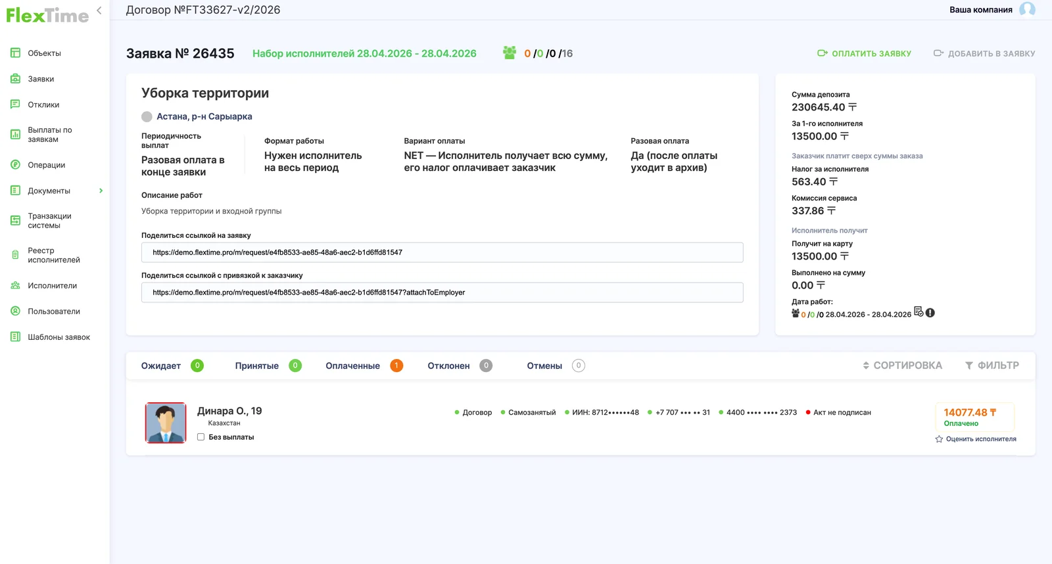Open the Фильтр filter panel
Viewport: 1052px width, 564px height.
coord(992,365)
